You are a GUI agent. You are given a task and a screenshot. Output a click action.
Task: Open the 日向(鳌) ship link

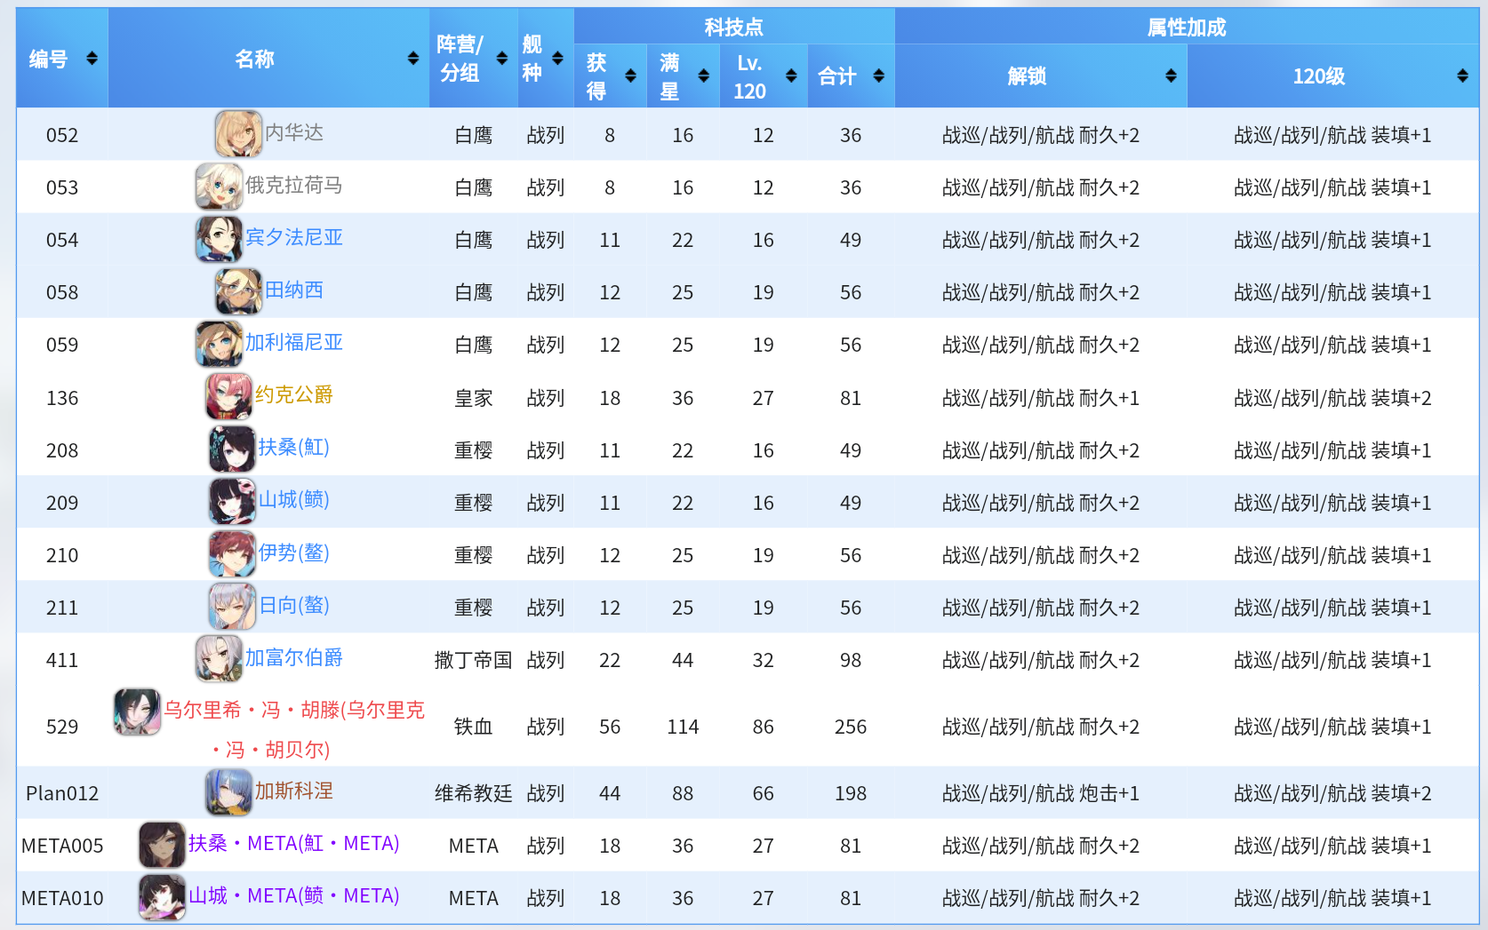(x=294, y=605)
